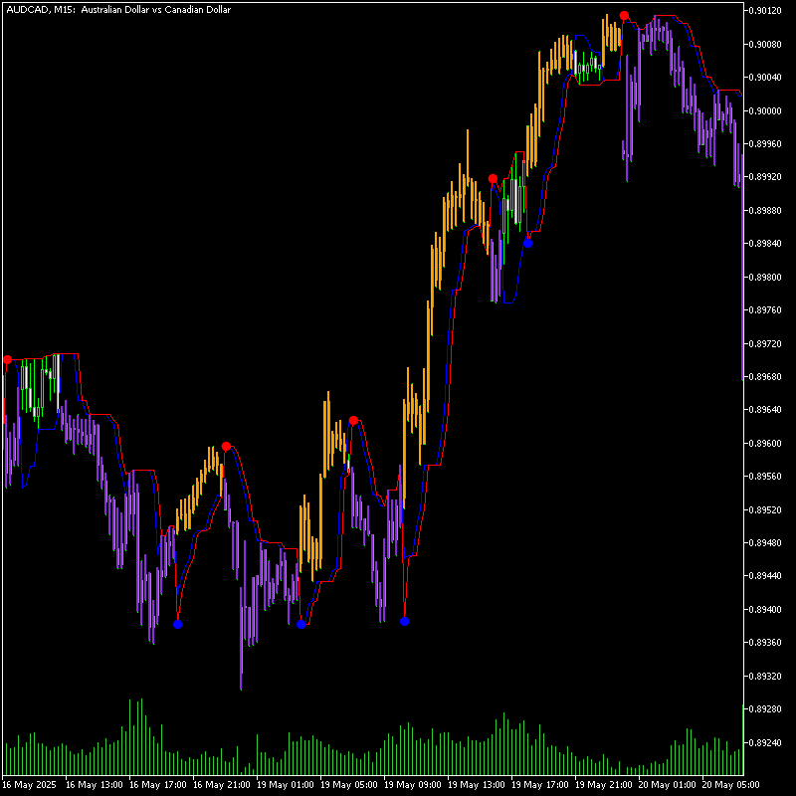
Task: Click the 0.90120 price label on the axis
Action: (x=767, y=11)
